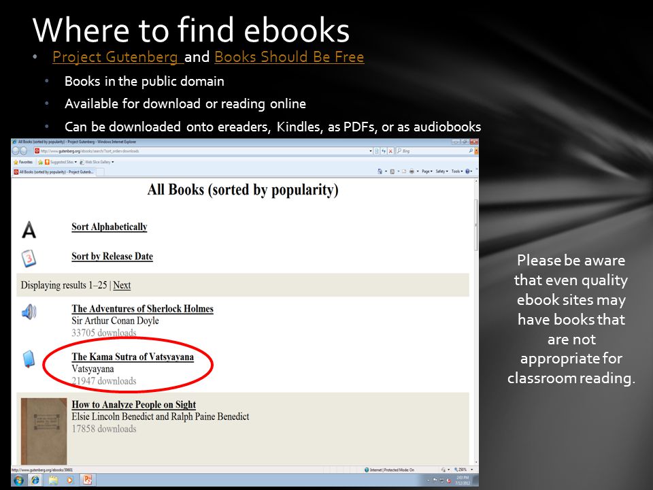Click the compatibility view icon by address bar
653x490 pixels.
pyautogui.click(x=376, y=151)
